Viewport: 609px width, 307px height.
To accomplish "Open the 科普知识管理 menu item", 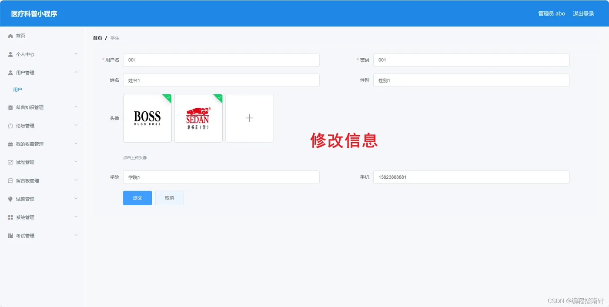I will point(42,107).
